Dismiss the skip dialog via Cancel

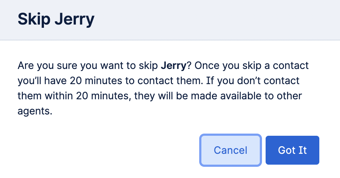click(230, 150)
